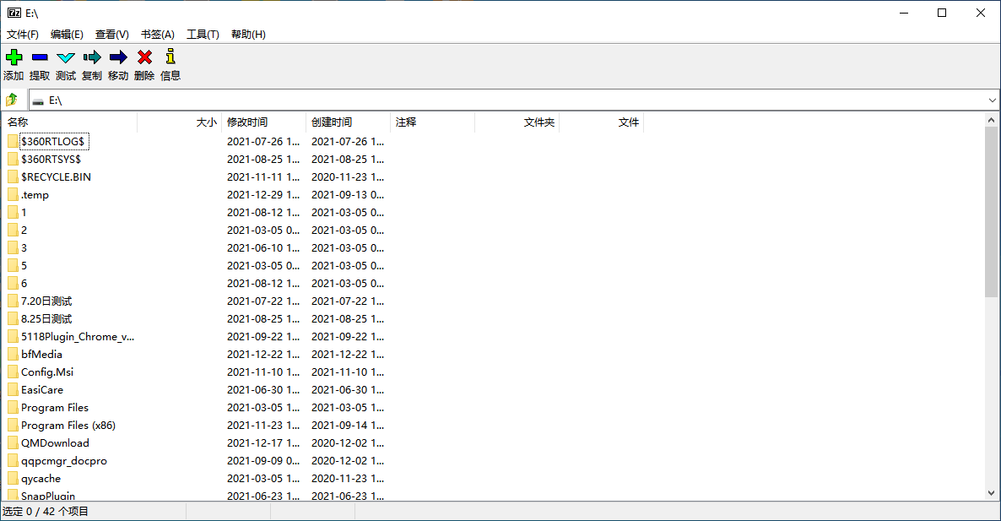This screenshot has height=521, width=1001.
Task: Select the QMDownload folder
Action: point(55,443)
